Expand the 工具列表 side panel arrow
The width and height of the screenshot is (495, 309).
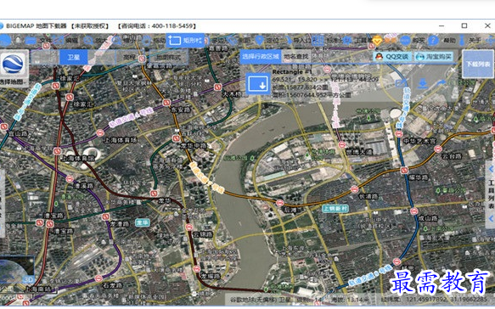pyautogui.click(x=491, y=170)
